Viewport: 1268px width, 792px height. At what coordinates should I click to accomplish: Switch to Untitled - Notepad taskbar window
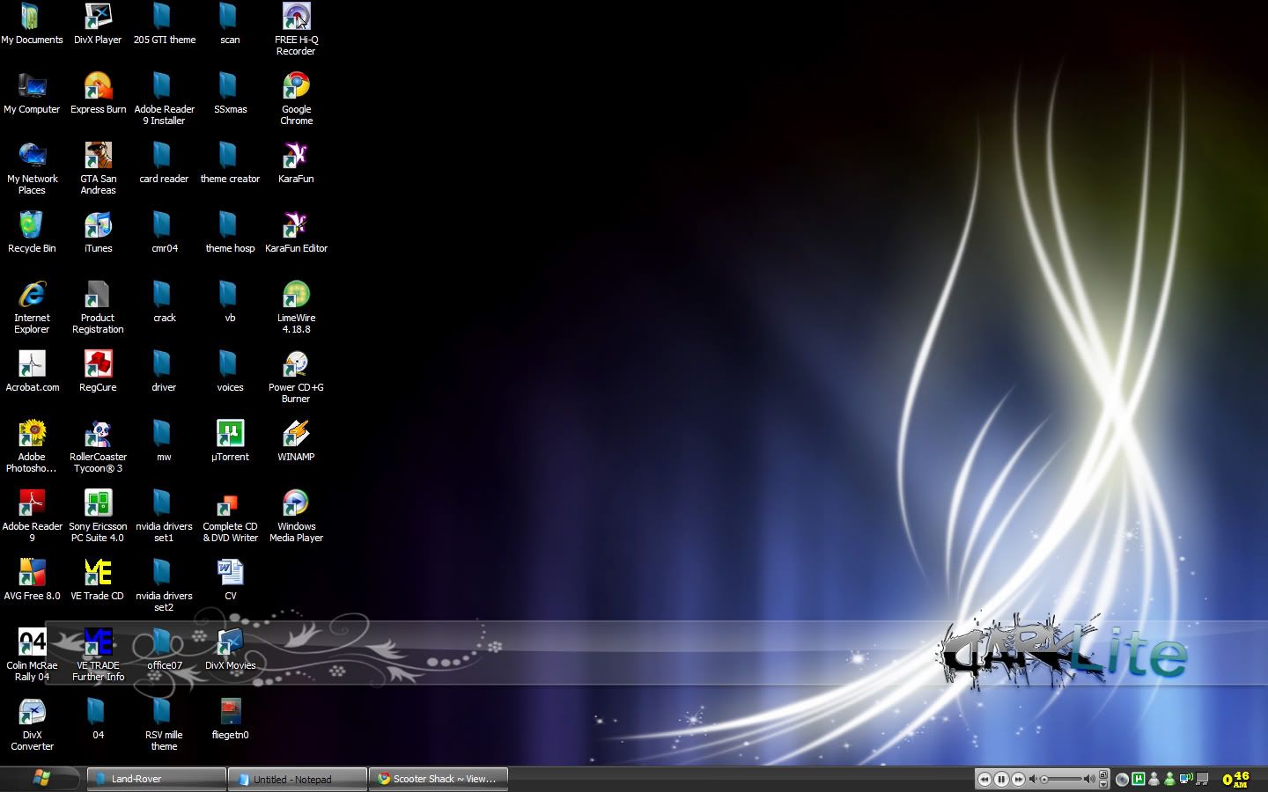pyautogui.click(x=298, y=779)
